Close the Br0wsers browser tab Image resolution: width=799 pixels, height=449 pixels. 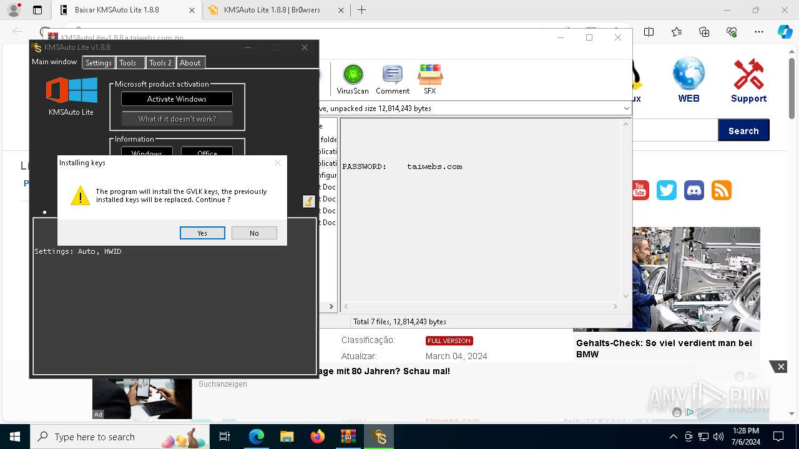click(x=341, y=10)
